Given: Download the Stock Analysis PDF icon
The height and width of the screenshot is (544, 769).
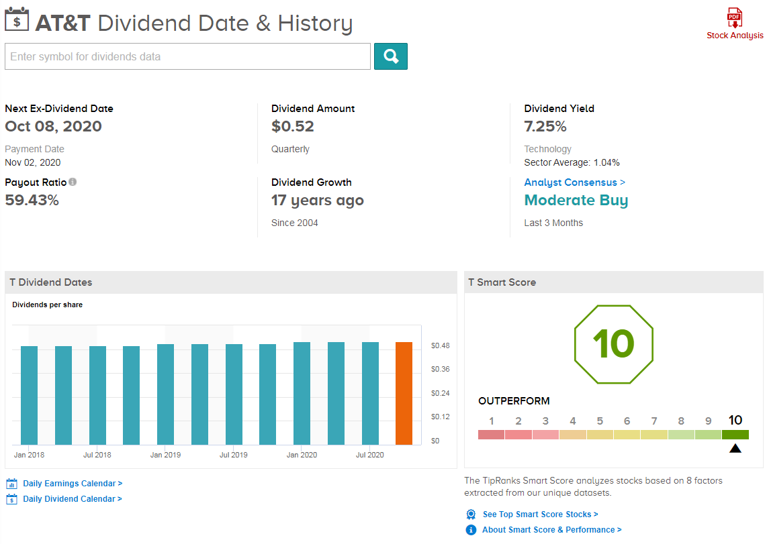Looking at the screenshot, I should pos(734,17).
